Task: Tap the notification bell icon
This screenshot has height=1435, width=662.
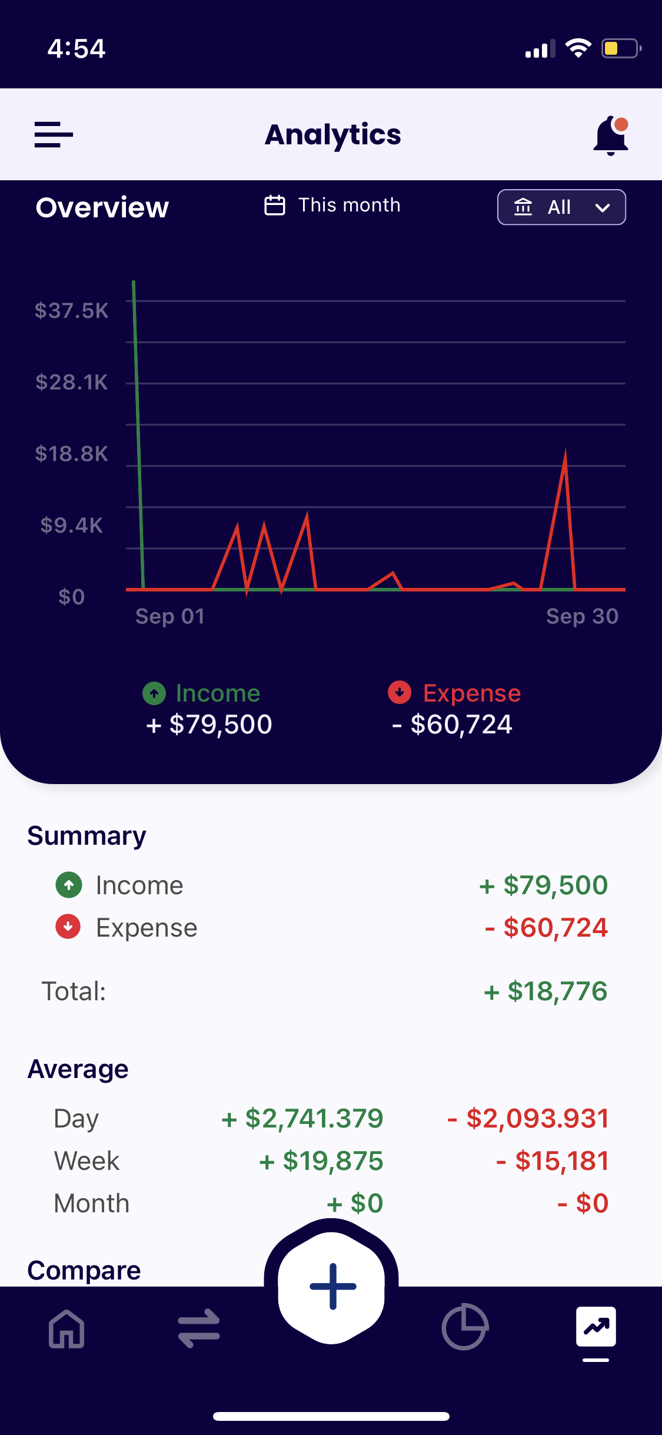Action: coord(611,135)
